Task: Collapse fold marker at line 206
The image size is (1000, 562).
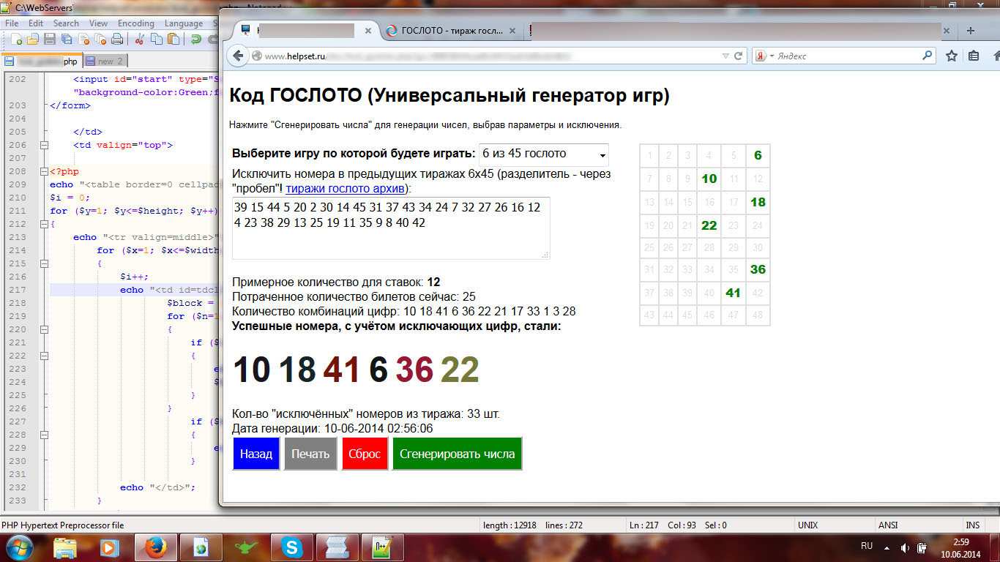Action: [44, 145]
